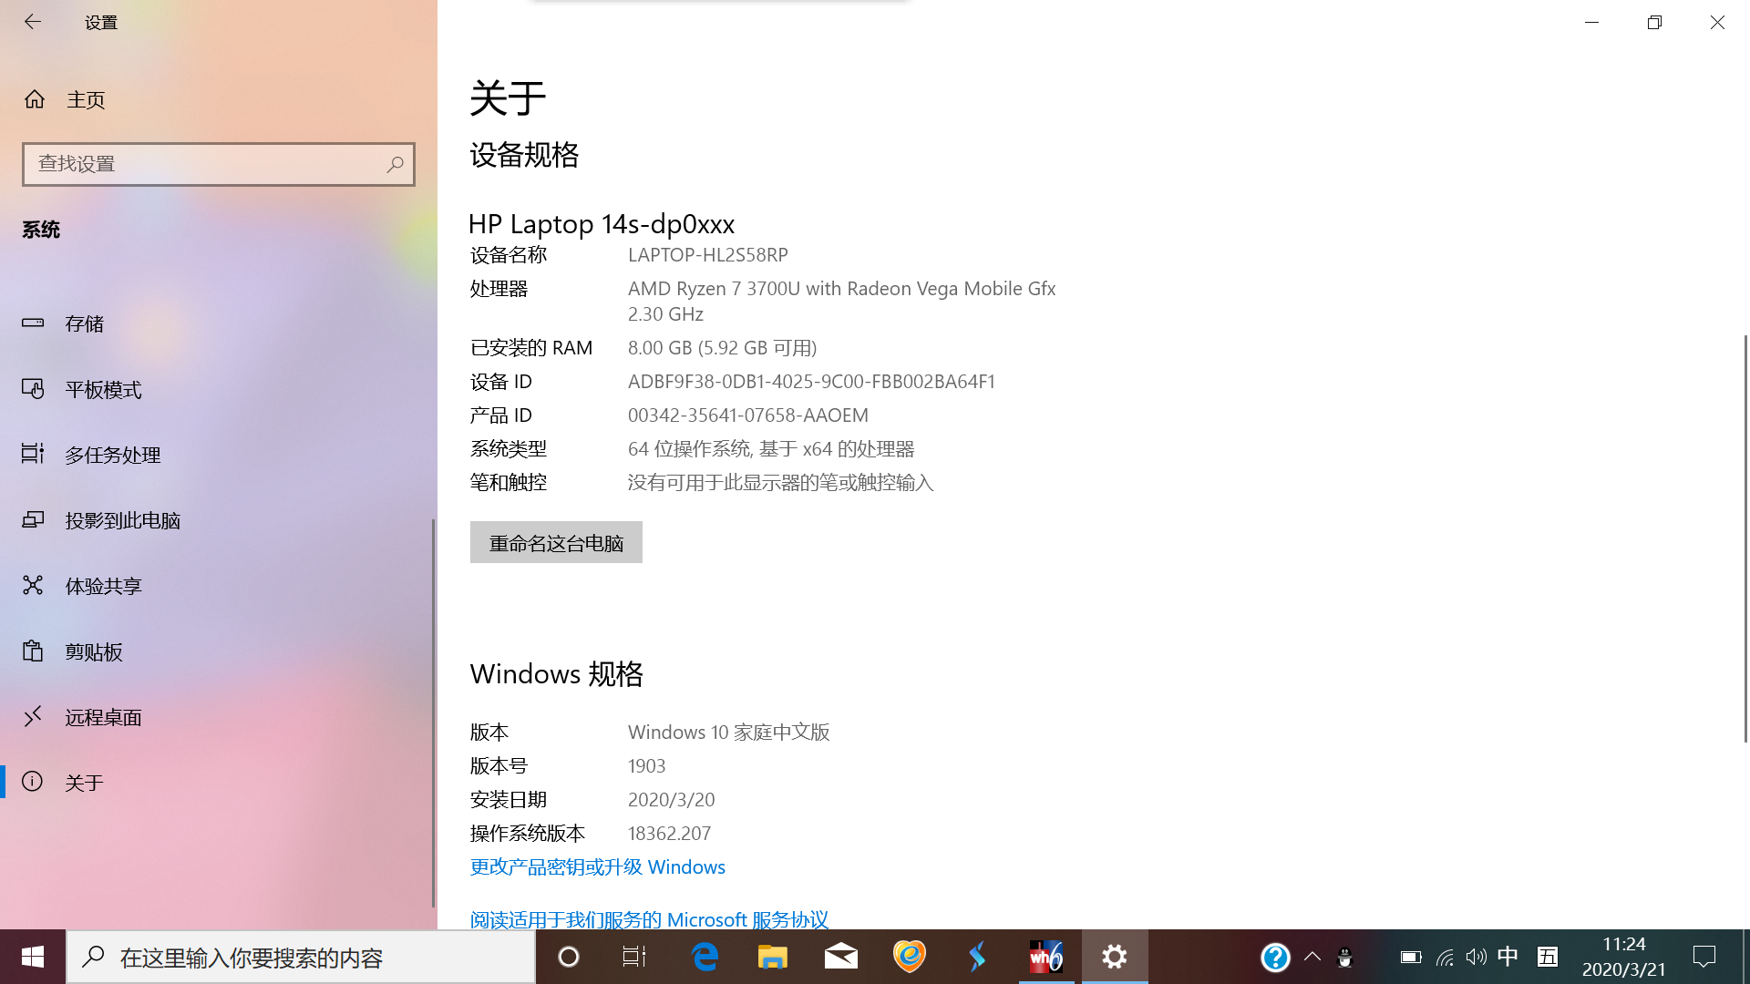Image resolution: width=1750 pixels, height=984 pixels.
Task: Click the clipboard icon in sidebar
Action: (33, 651)
